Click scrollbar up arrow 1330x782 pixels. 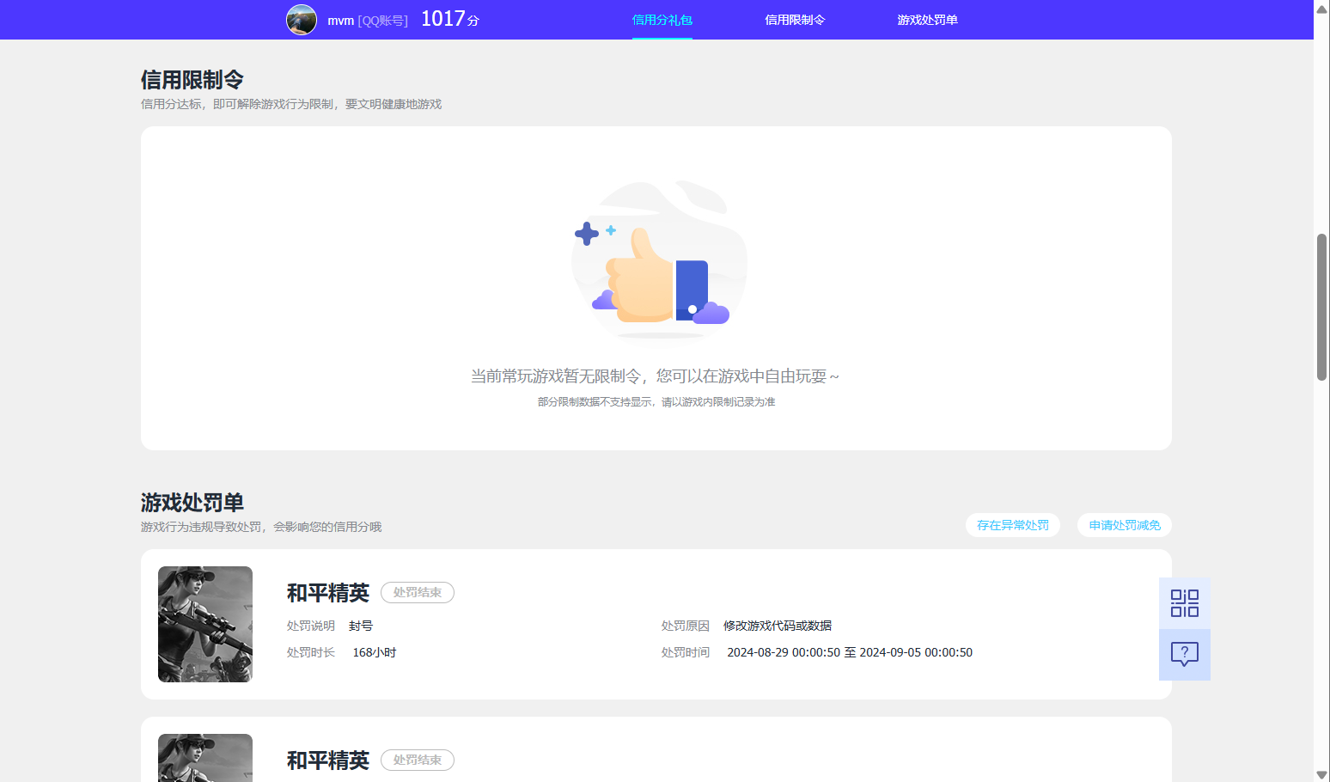pyautogui.click(x=1321, y=9)
